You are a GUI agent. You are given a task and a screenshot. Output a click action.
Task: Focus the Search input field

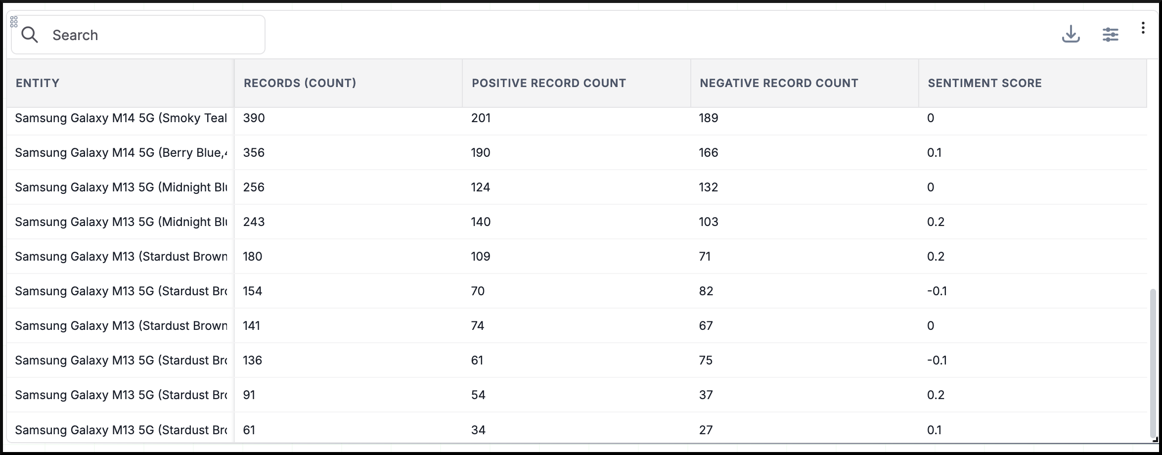coord(138,35)
